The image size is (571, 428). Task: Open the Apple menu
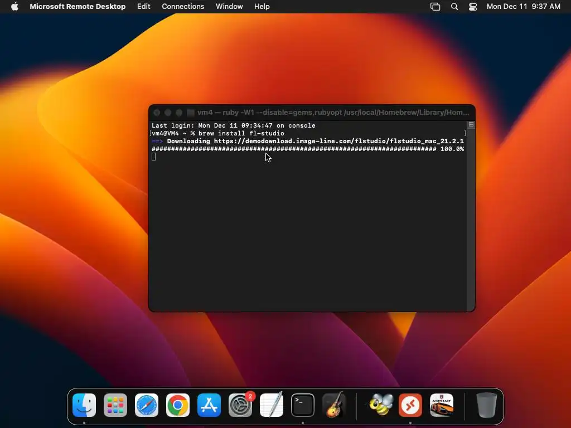pyautogui.click(x=14, y=7)
